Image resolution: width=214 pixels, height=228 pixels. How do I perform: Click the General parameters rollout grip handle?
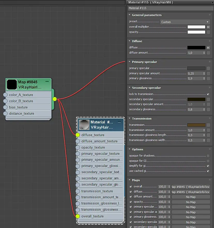pyautogui.click(x=210, y=15)
